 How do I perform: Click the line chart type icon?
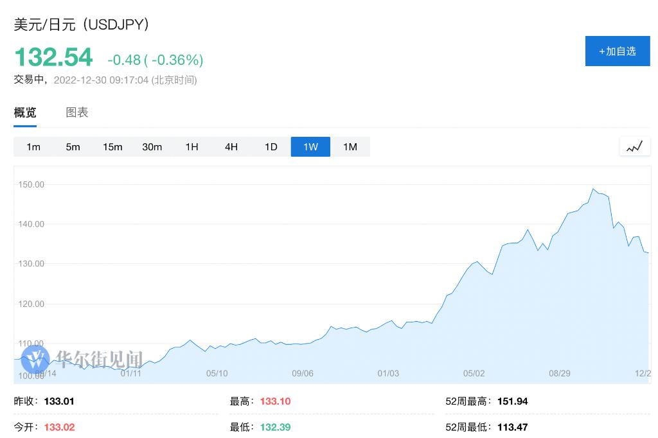pyautogui.click(x=635, y=147)
